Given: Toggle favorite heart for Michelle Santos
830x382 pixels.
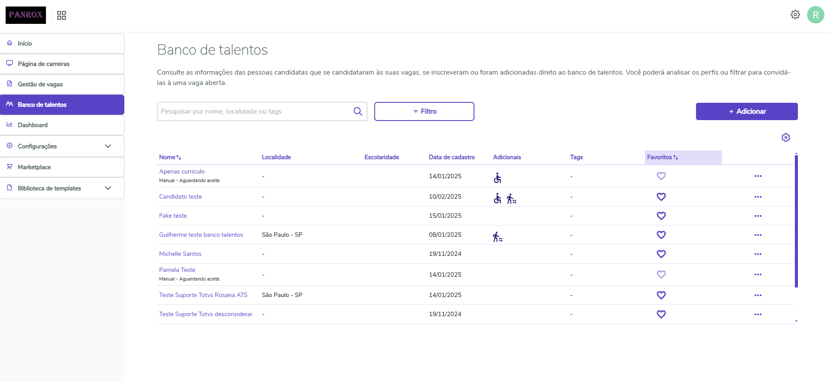Looking at the screenshot, I should [x=661, y=254].
